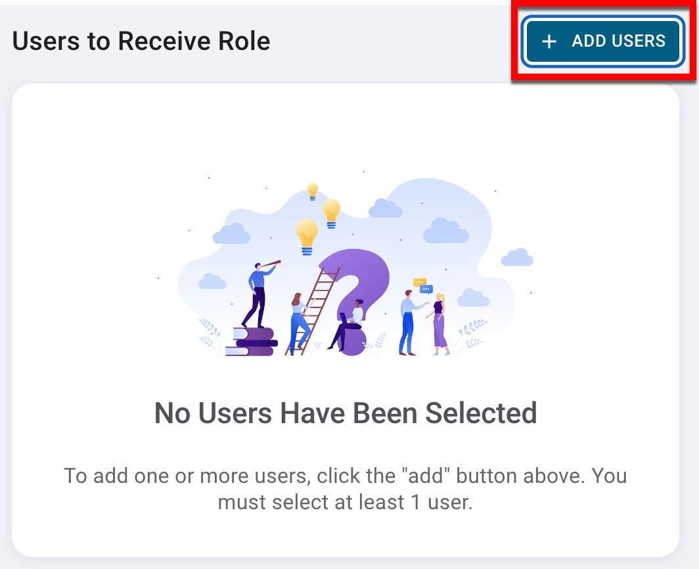Click the plus icon beside Add Users

[549, 41]
